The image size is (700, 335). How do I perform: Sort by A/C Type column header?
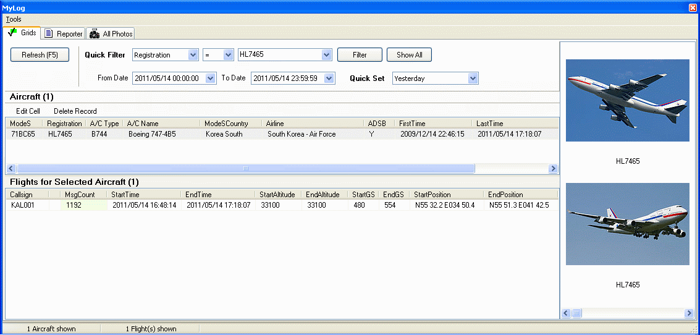(x=104, y=123)
